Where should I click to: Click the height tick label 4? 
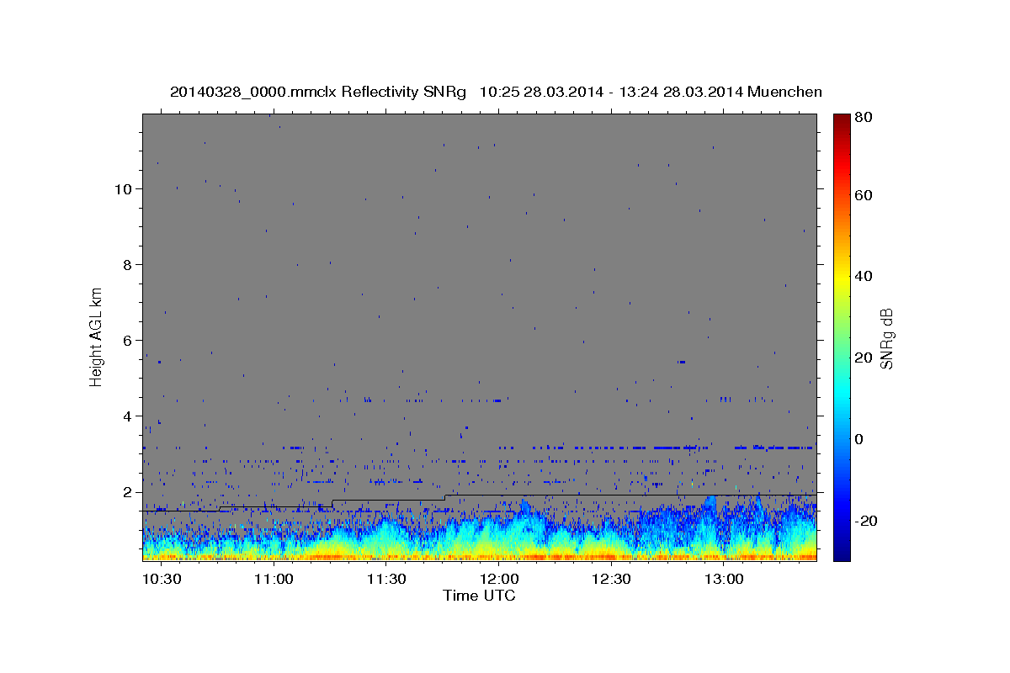point(128,416)
